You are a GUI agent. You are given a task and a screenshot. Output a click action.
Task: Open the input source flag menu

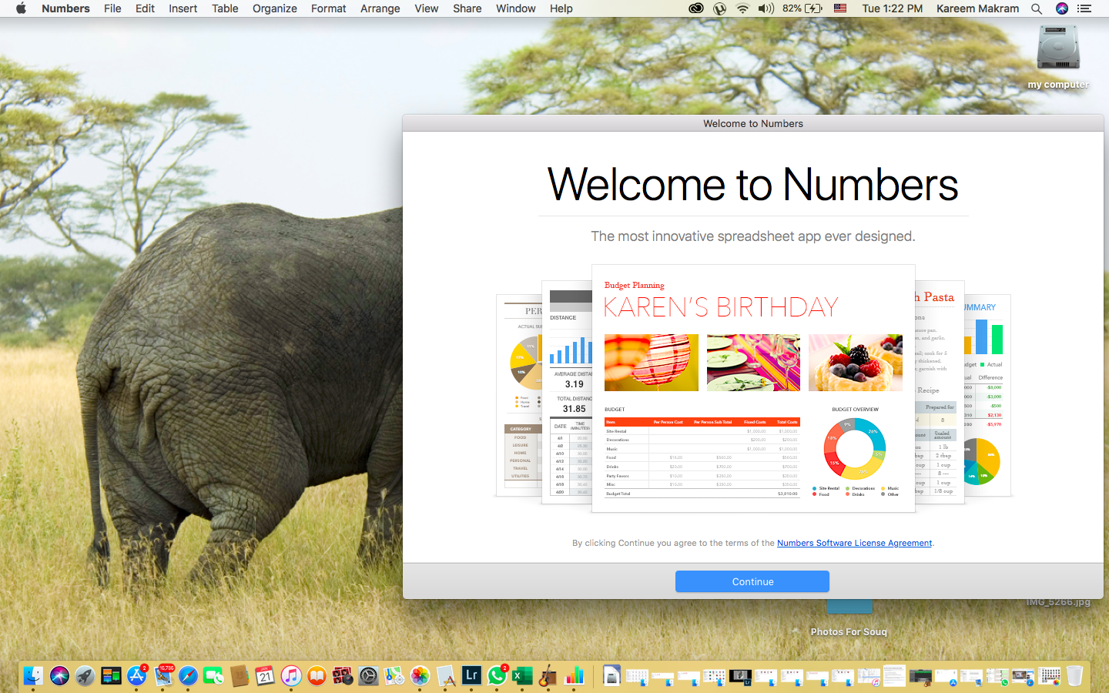point(840,8)
